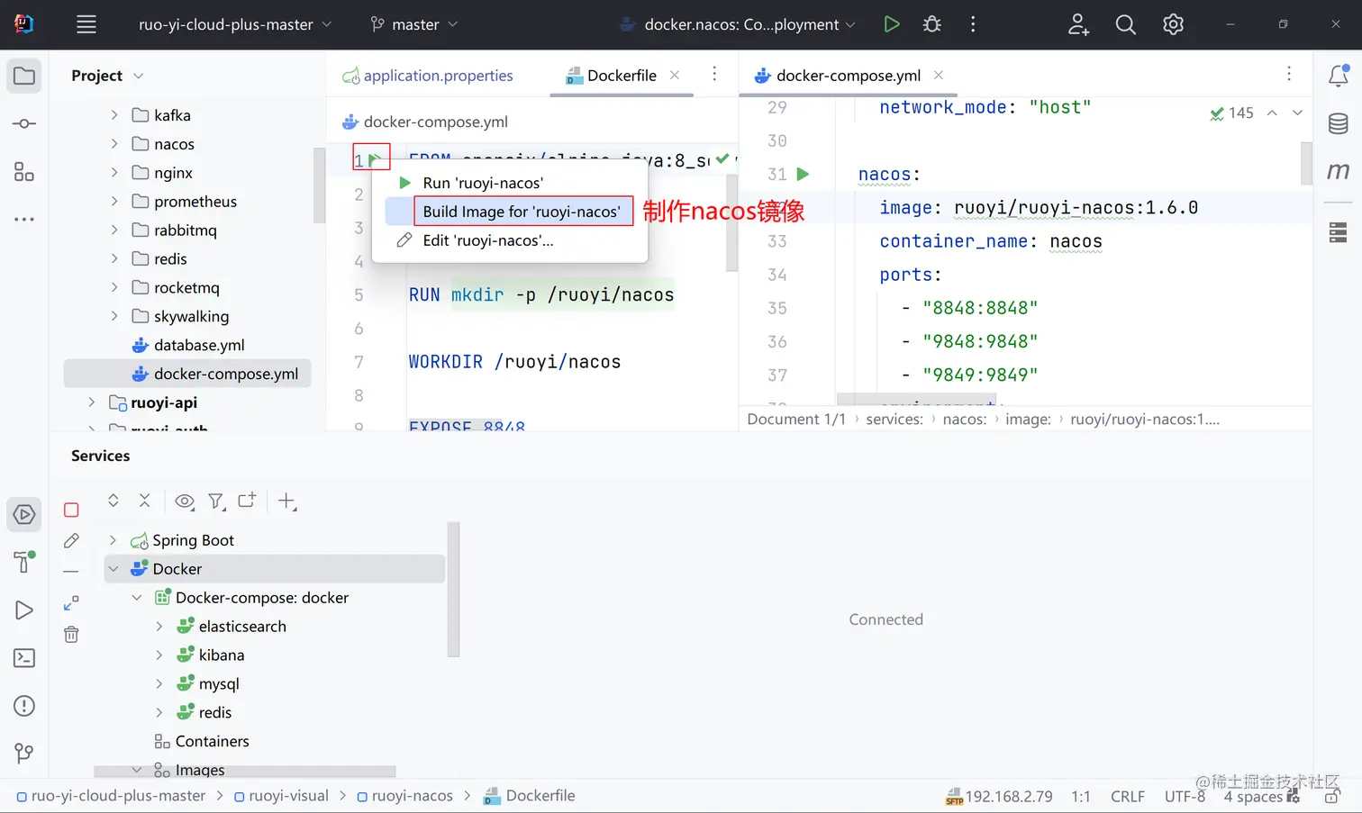Expand the mysql service node
The width and height of the screenshot is (1362, 813).
coord(159,684)
